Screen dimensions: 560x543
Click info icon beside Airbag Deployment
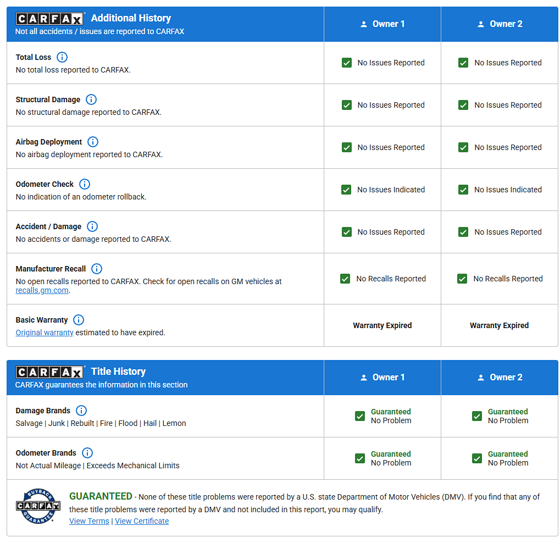[x=93, y=142]
